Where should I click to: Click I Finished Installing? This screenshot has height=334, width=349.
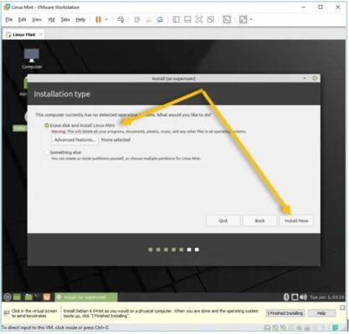285,313
